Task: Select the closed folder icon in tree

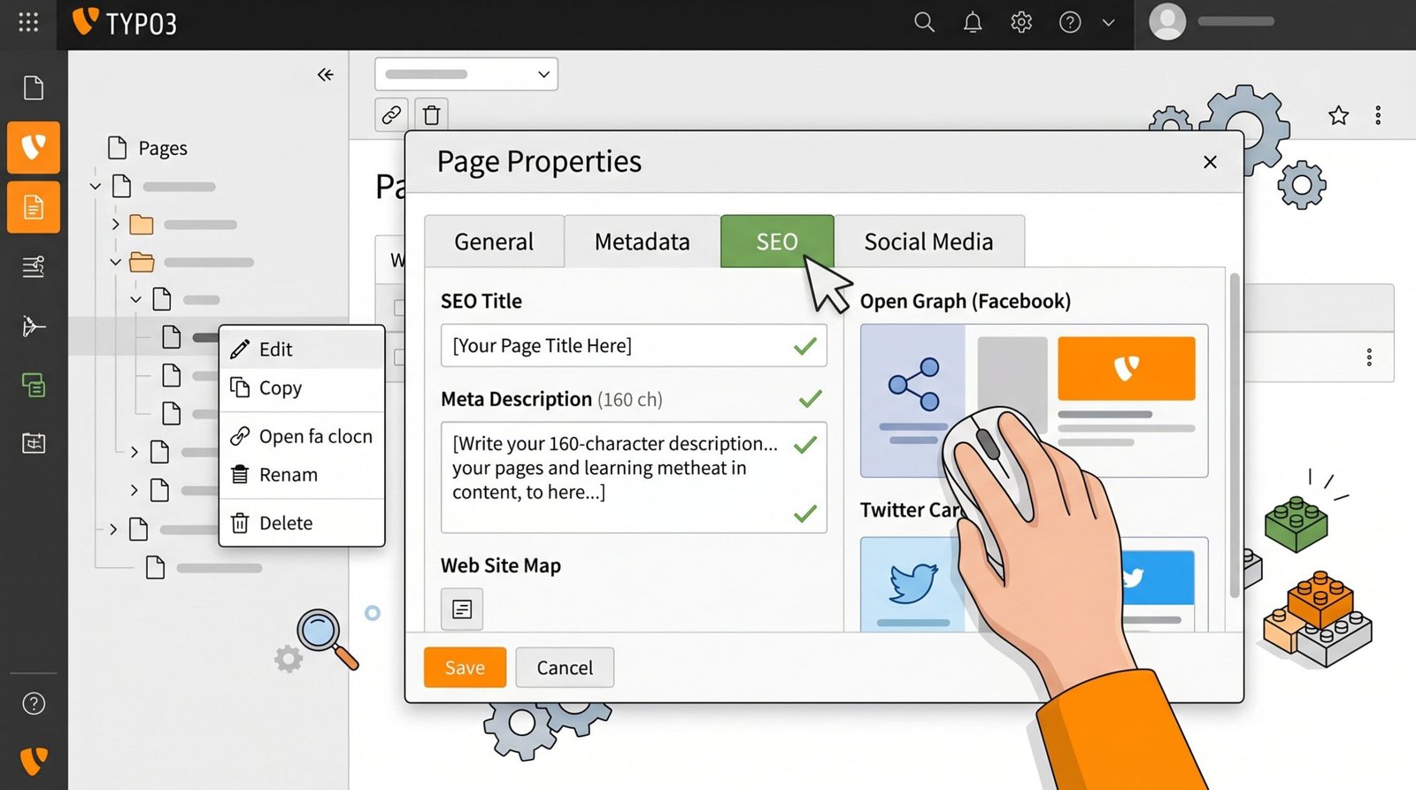Action: (142, 225)
